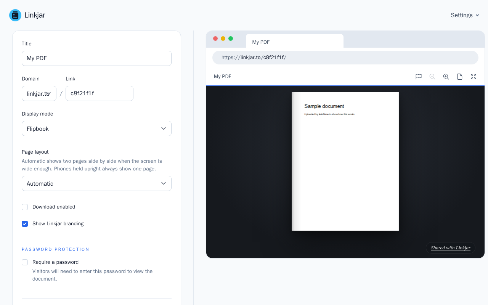Click the preview URL address bar

[x=345, y=58]
